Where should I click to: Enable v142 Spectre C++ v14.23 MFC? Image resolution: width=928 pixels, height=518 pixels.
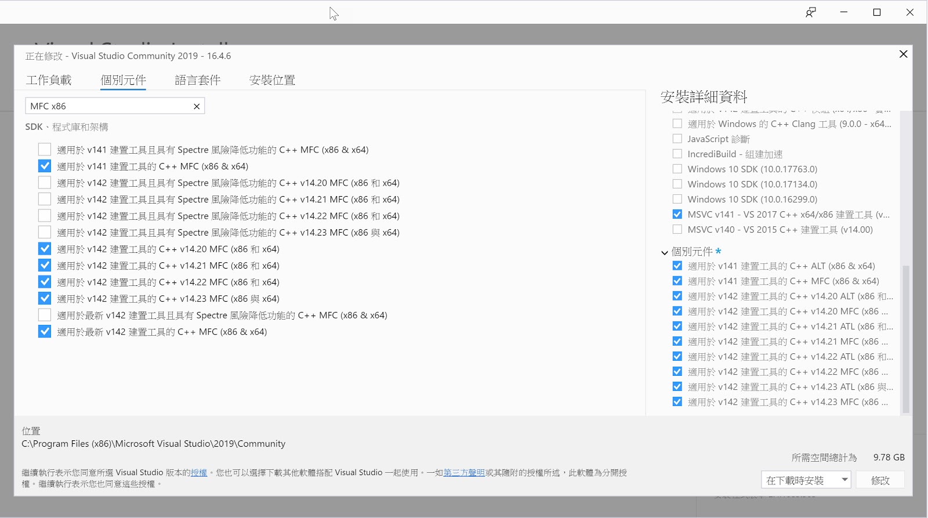coord(45,232)
